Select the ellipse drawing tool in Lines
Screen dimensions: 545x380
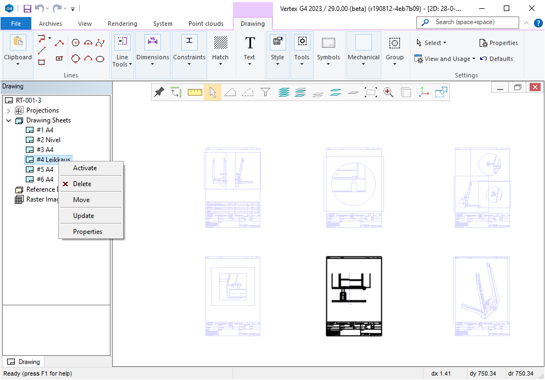click(100, 59)
